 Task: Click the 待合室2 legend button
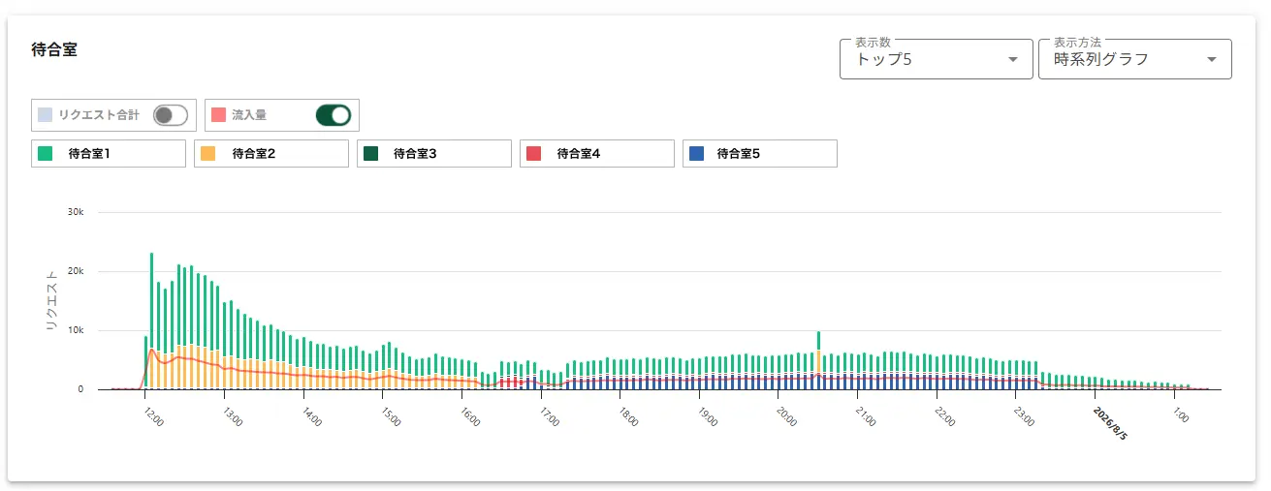pyautogui.click(x=271, y=153)
